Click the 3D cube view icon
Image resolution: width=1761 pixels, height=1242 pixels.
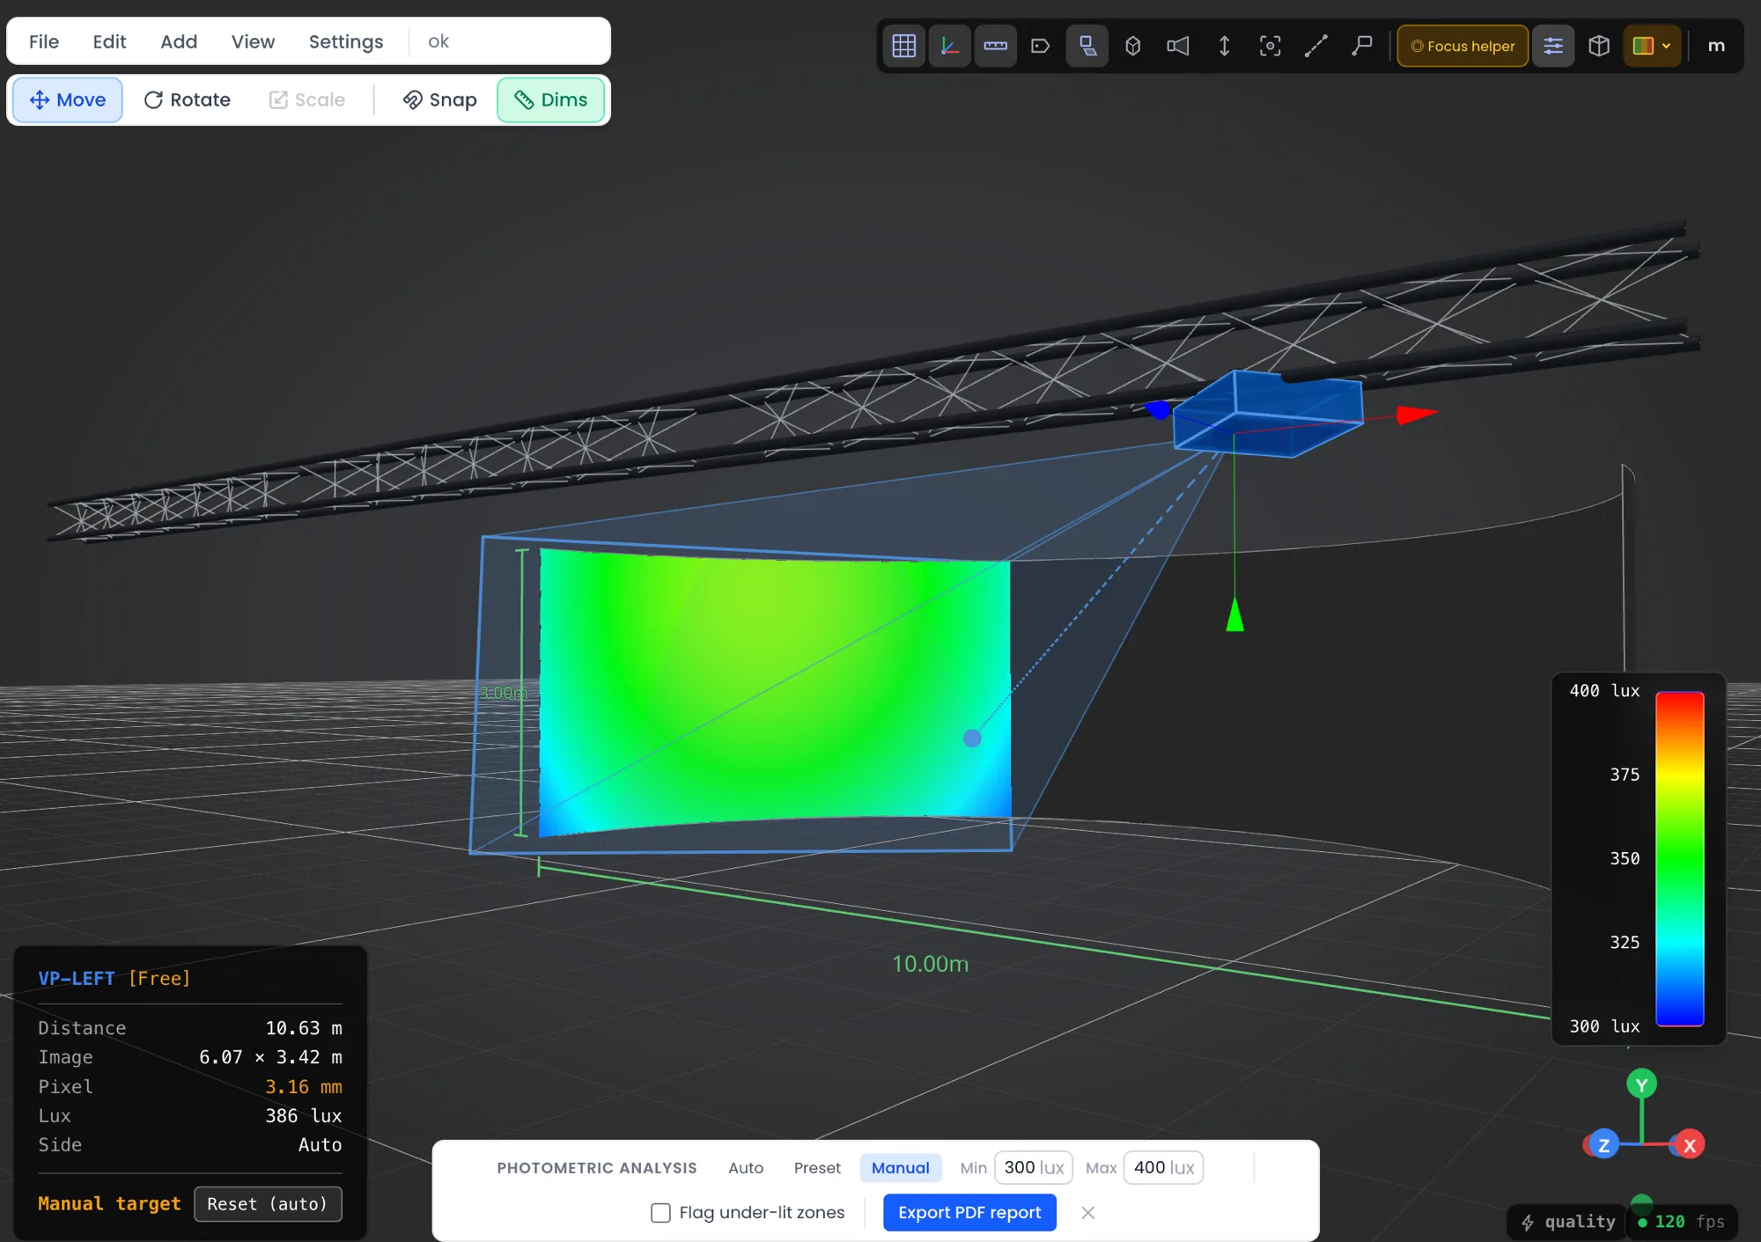1599,46
